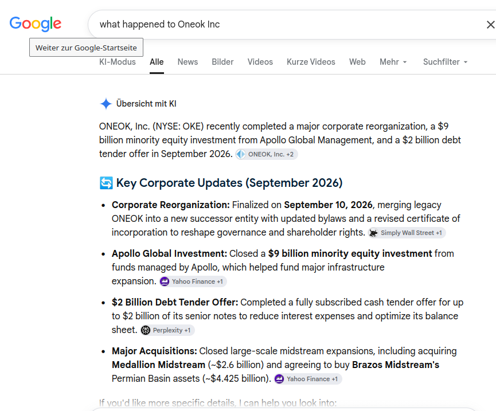Image resolution: width=496 pixels, height=411 pixels.
Task: Open the Perplexity +1 source chip
Action: pos(167,330)
